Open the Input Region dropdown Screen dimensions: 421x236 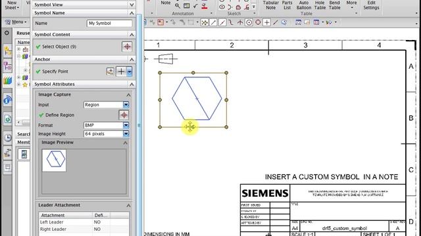(126, 105)
